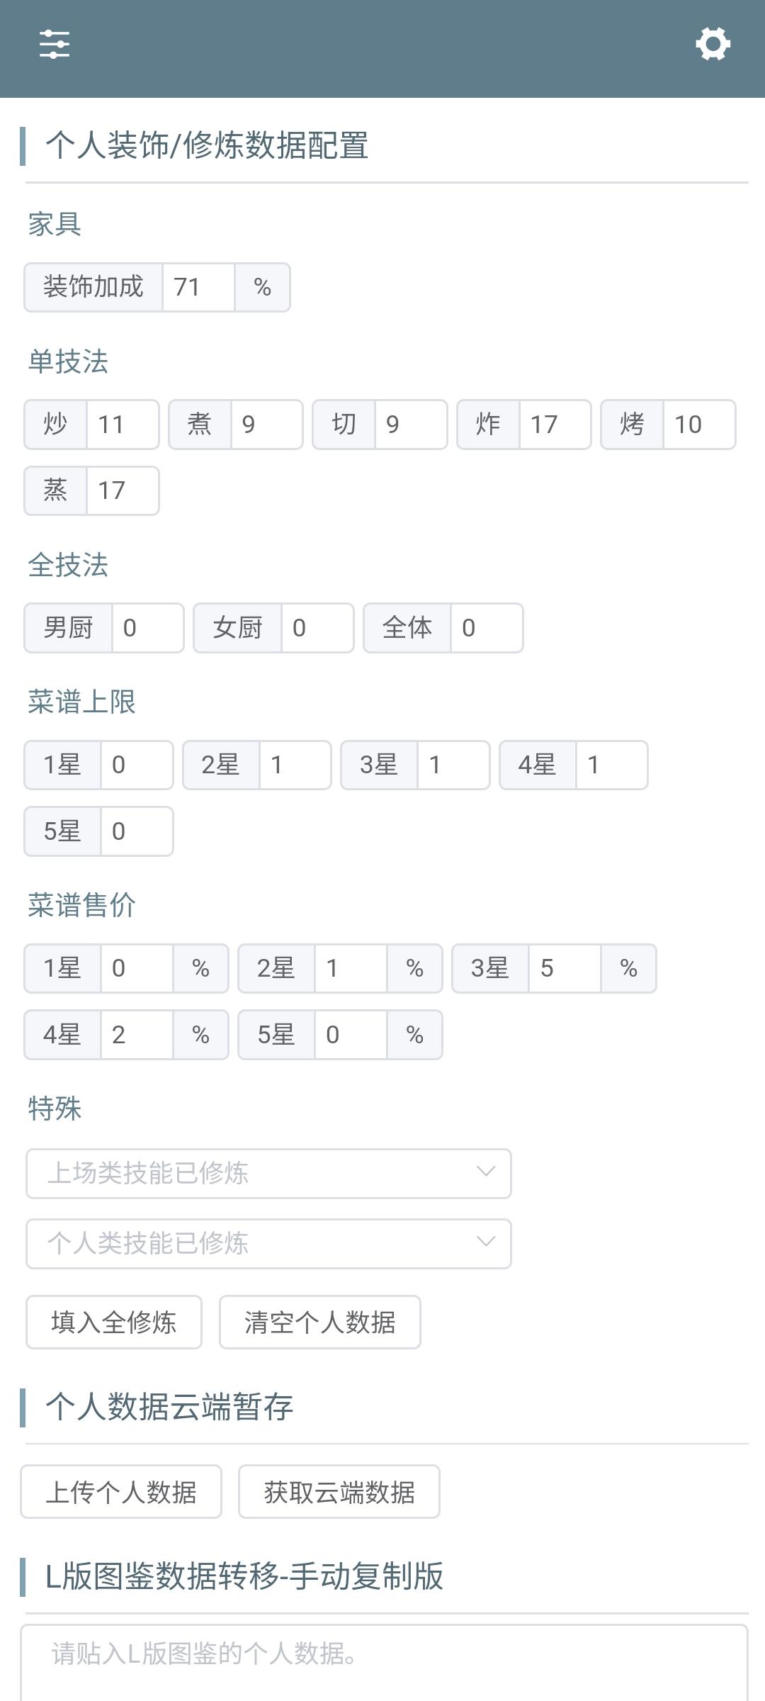The width and height of the screenshot is (765, 1701).
Task: Click the 菜谱售价 5星 percentage input
Action: 351,1035
